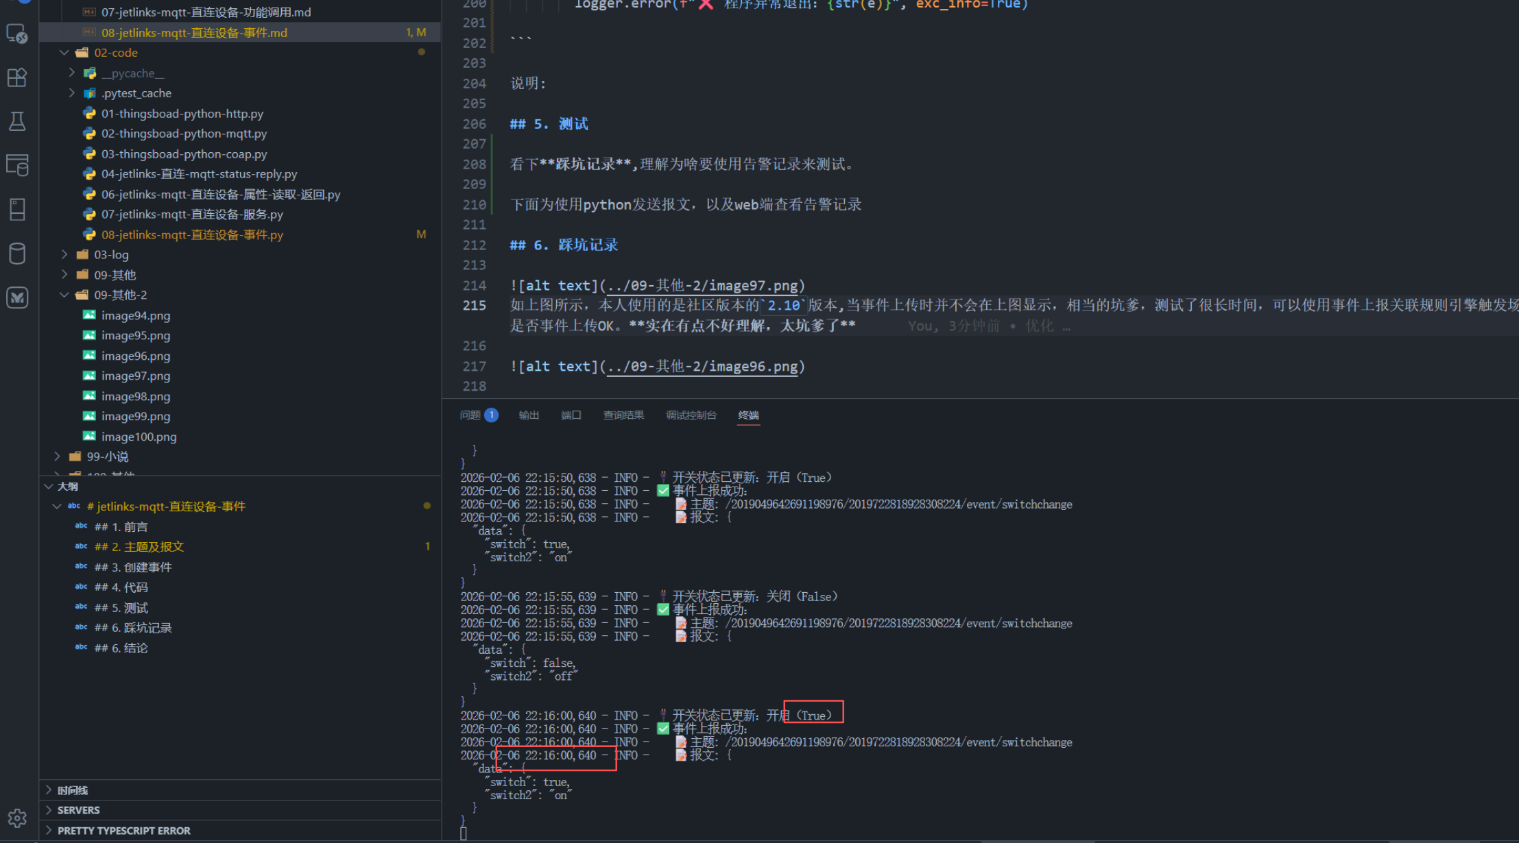
Task: Open 08-jetlinks-mqtt-直连设备-事件.py file
Action: point(192,234)
